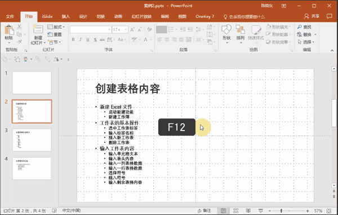Click zoom out minus button

[270, 210]
